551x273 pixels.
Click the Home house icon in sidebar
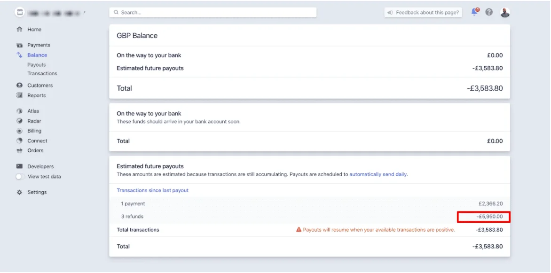pyautogui.click(x=20, y=30)
